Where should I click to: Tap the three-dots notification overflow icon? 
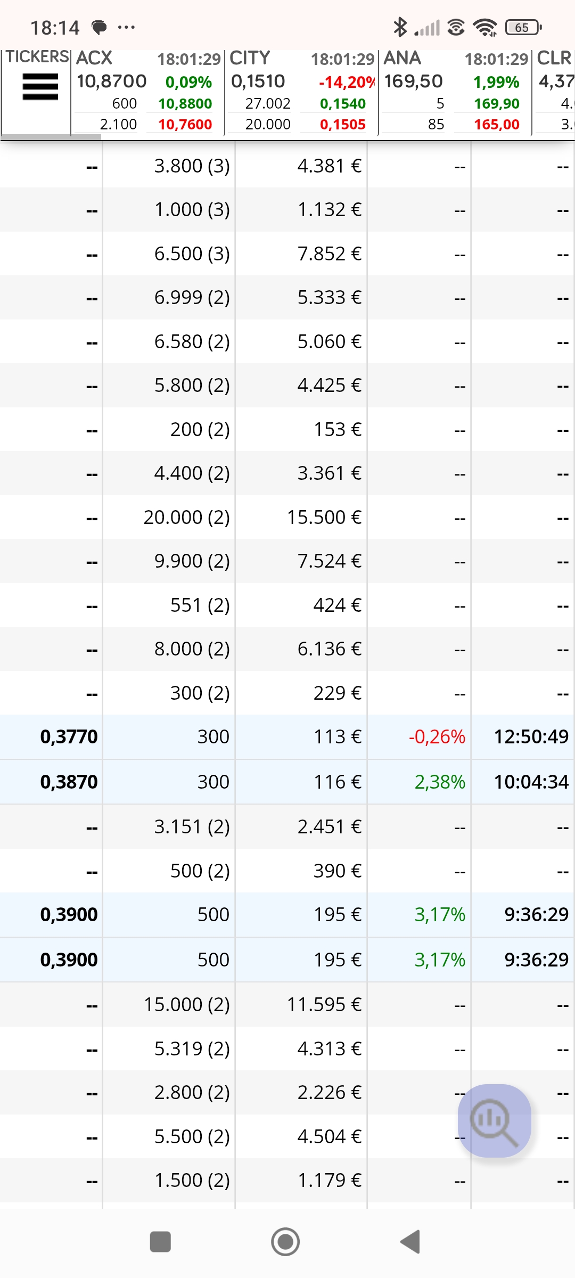tap(126, 27)
